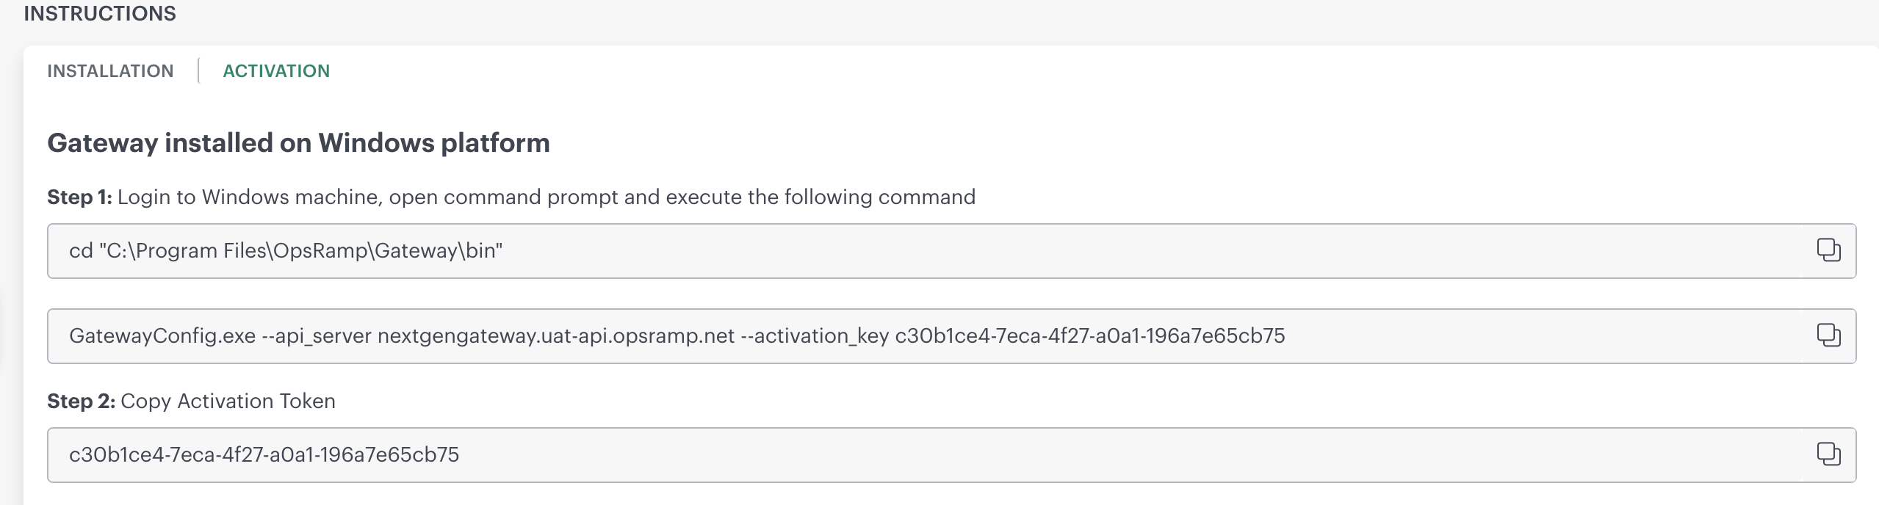The image size is (1879, 505).
Task: Click the Step 2 activation token text
Action: tap(264, 455)
